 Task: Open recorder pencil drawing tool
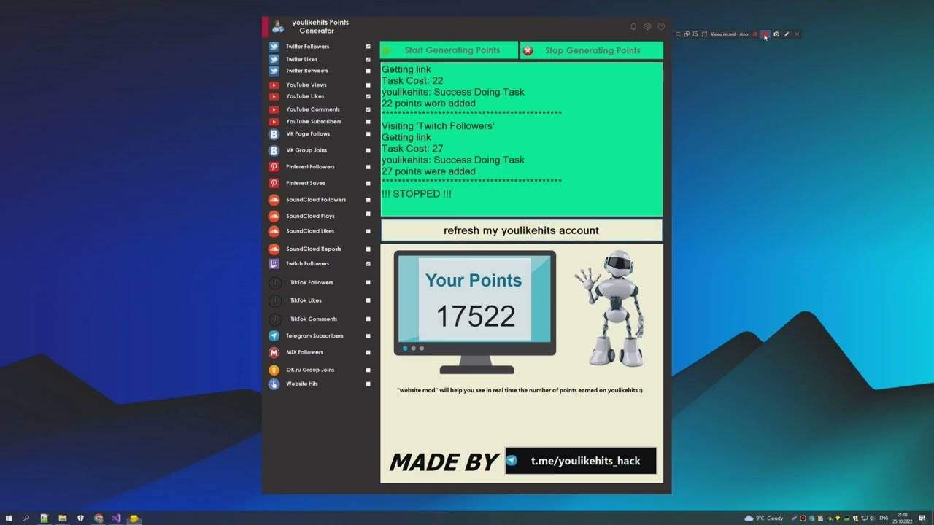(787, 34)
